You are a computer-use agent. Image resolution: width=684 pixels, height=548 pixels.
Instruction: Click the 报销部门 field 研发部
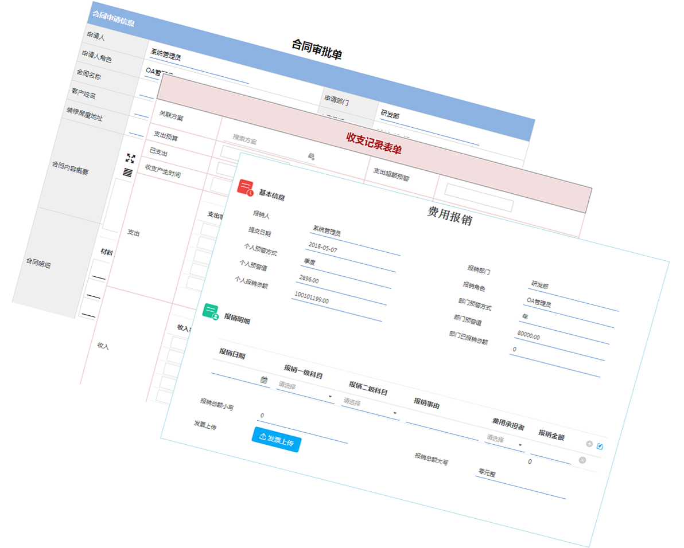(573, 295)
